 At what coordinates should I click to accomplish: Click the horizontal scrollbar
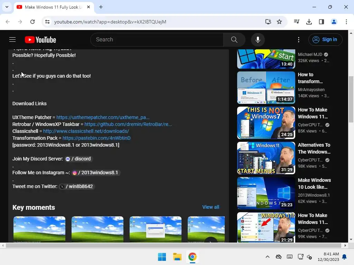pos(174,246)
